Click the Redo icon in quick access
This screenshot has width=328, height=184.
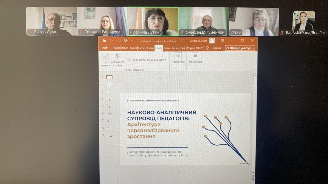click(119, 41)
